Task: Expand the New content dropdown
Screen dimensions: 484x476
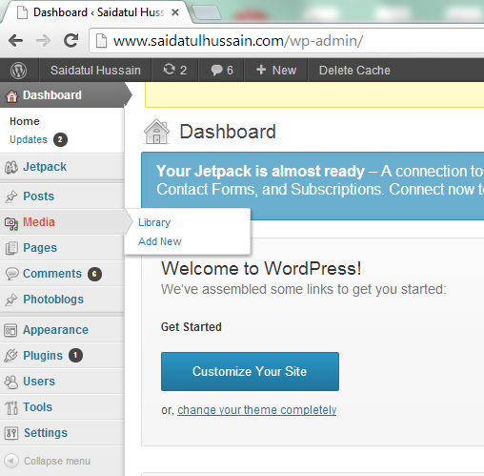Action: pos(276,71)
